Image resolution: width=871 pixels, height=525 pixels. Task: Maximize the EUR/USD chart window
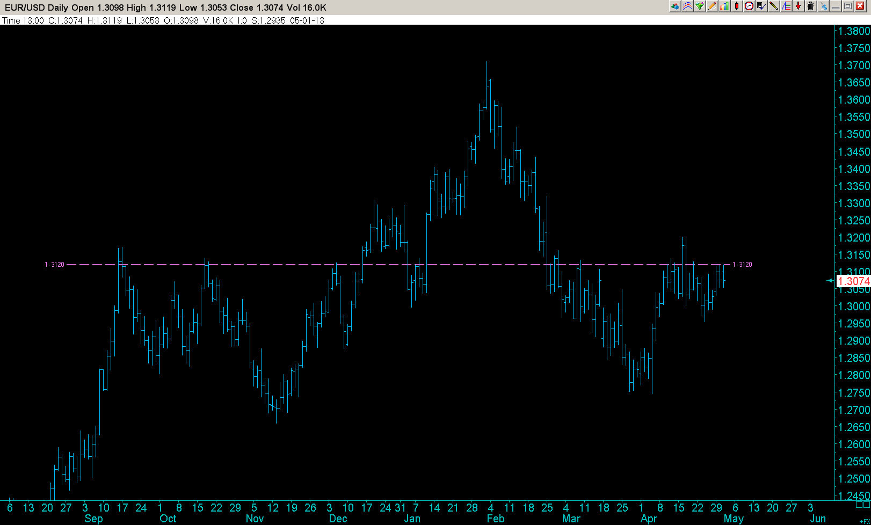(848, 6)
